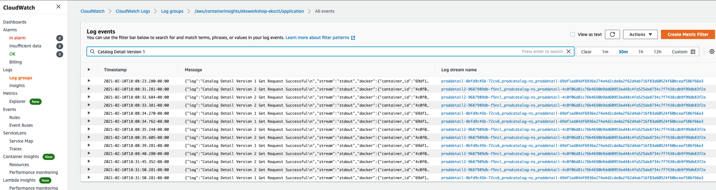Select the 1h time range
The width and height of the screenshot is (716, 190).
pyautogui.click(x=641, y=52)
